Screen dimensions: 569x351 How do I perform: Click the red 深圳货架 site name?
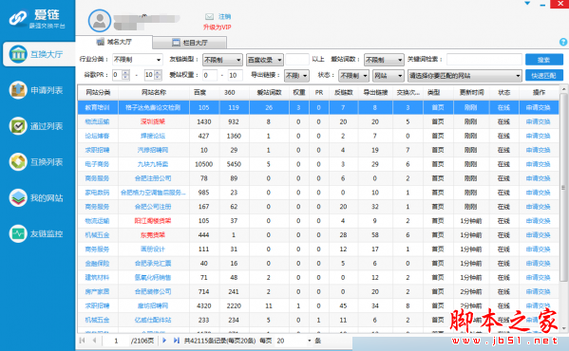pyautogui.click(x=153, y=121)
